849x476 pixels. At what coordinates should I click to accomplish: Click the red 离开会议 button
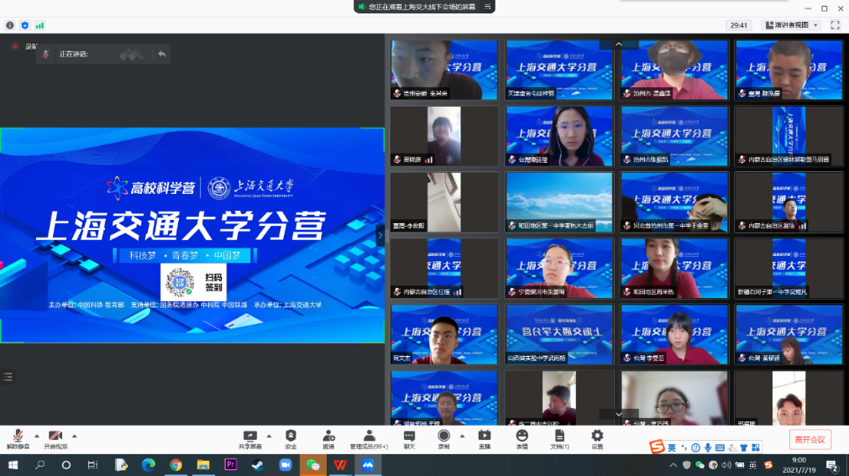810,440
